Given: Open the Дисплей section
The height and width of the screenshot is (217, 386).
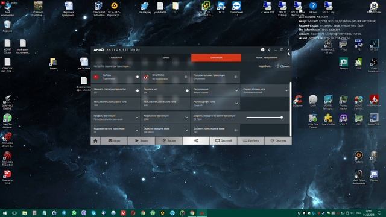Looking at the screenshot, I should point(223,140).
